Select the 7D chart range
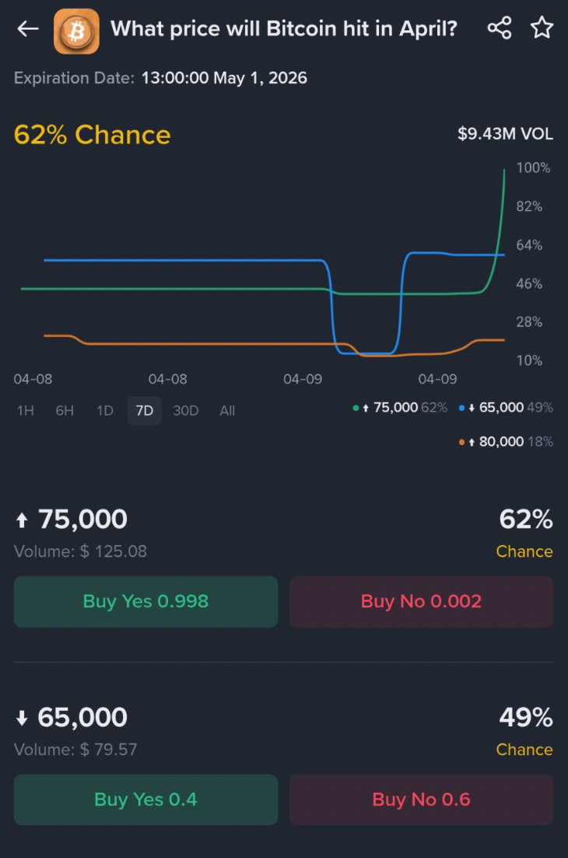The width and height of the screenshot is (568, 858). coord(145,410)
